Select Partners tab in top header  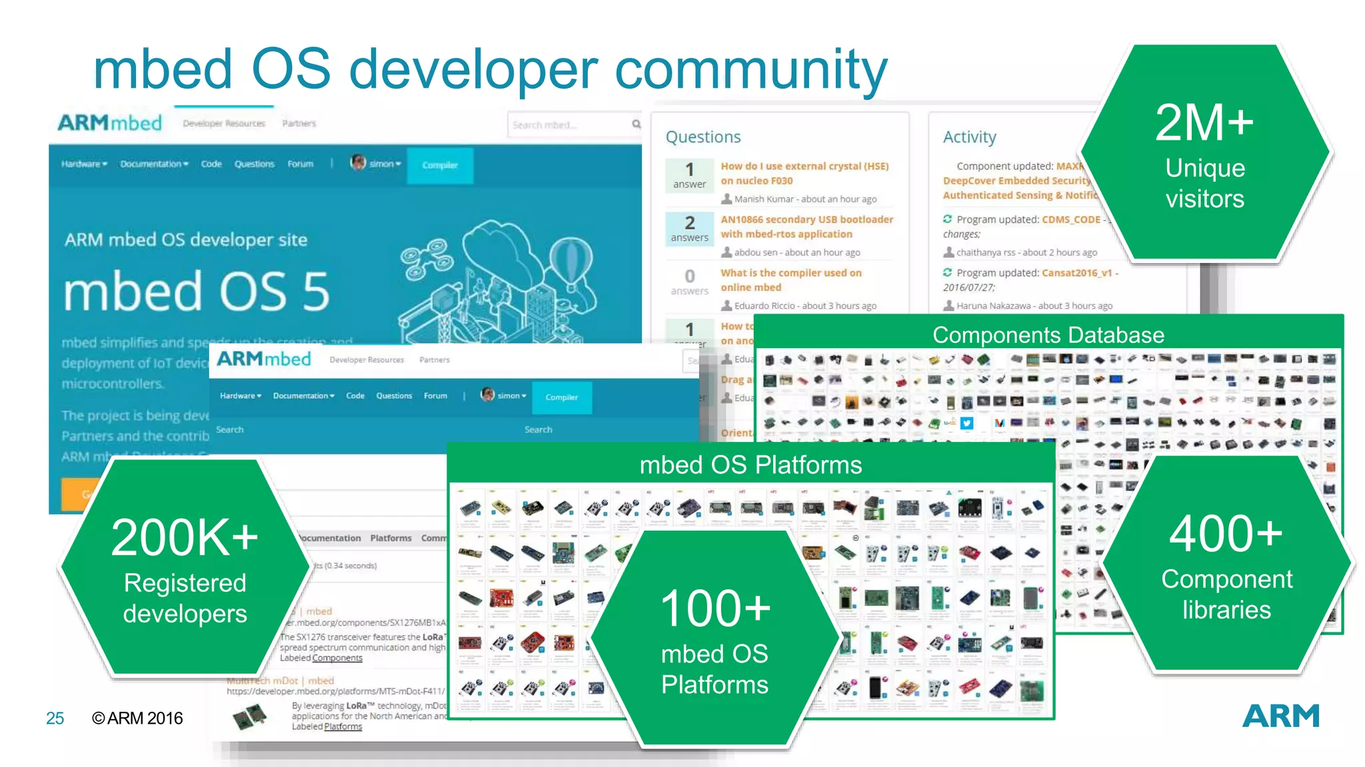(299, 123)
